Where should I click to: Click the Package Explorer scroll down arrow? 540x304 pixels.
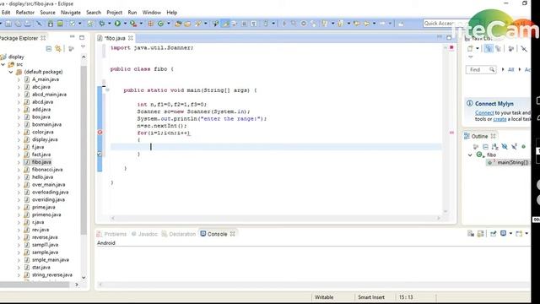coord(84,278)
